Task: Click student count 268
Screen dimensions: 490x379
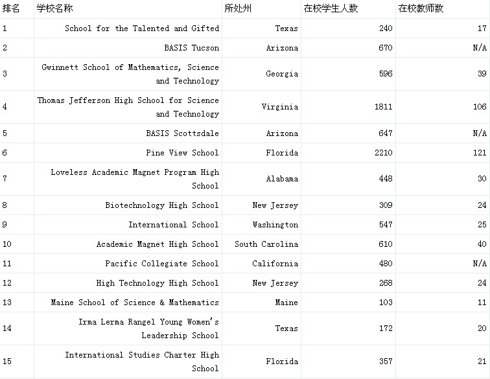Action: pyautogui.click(x=386, y=282)
